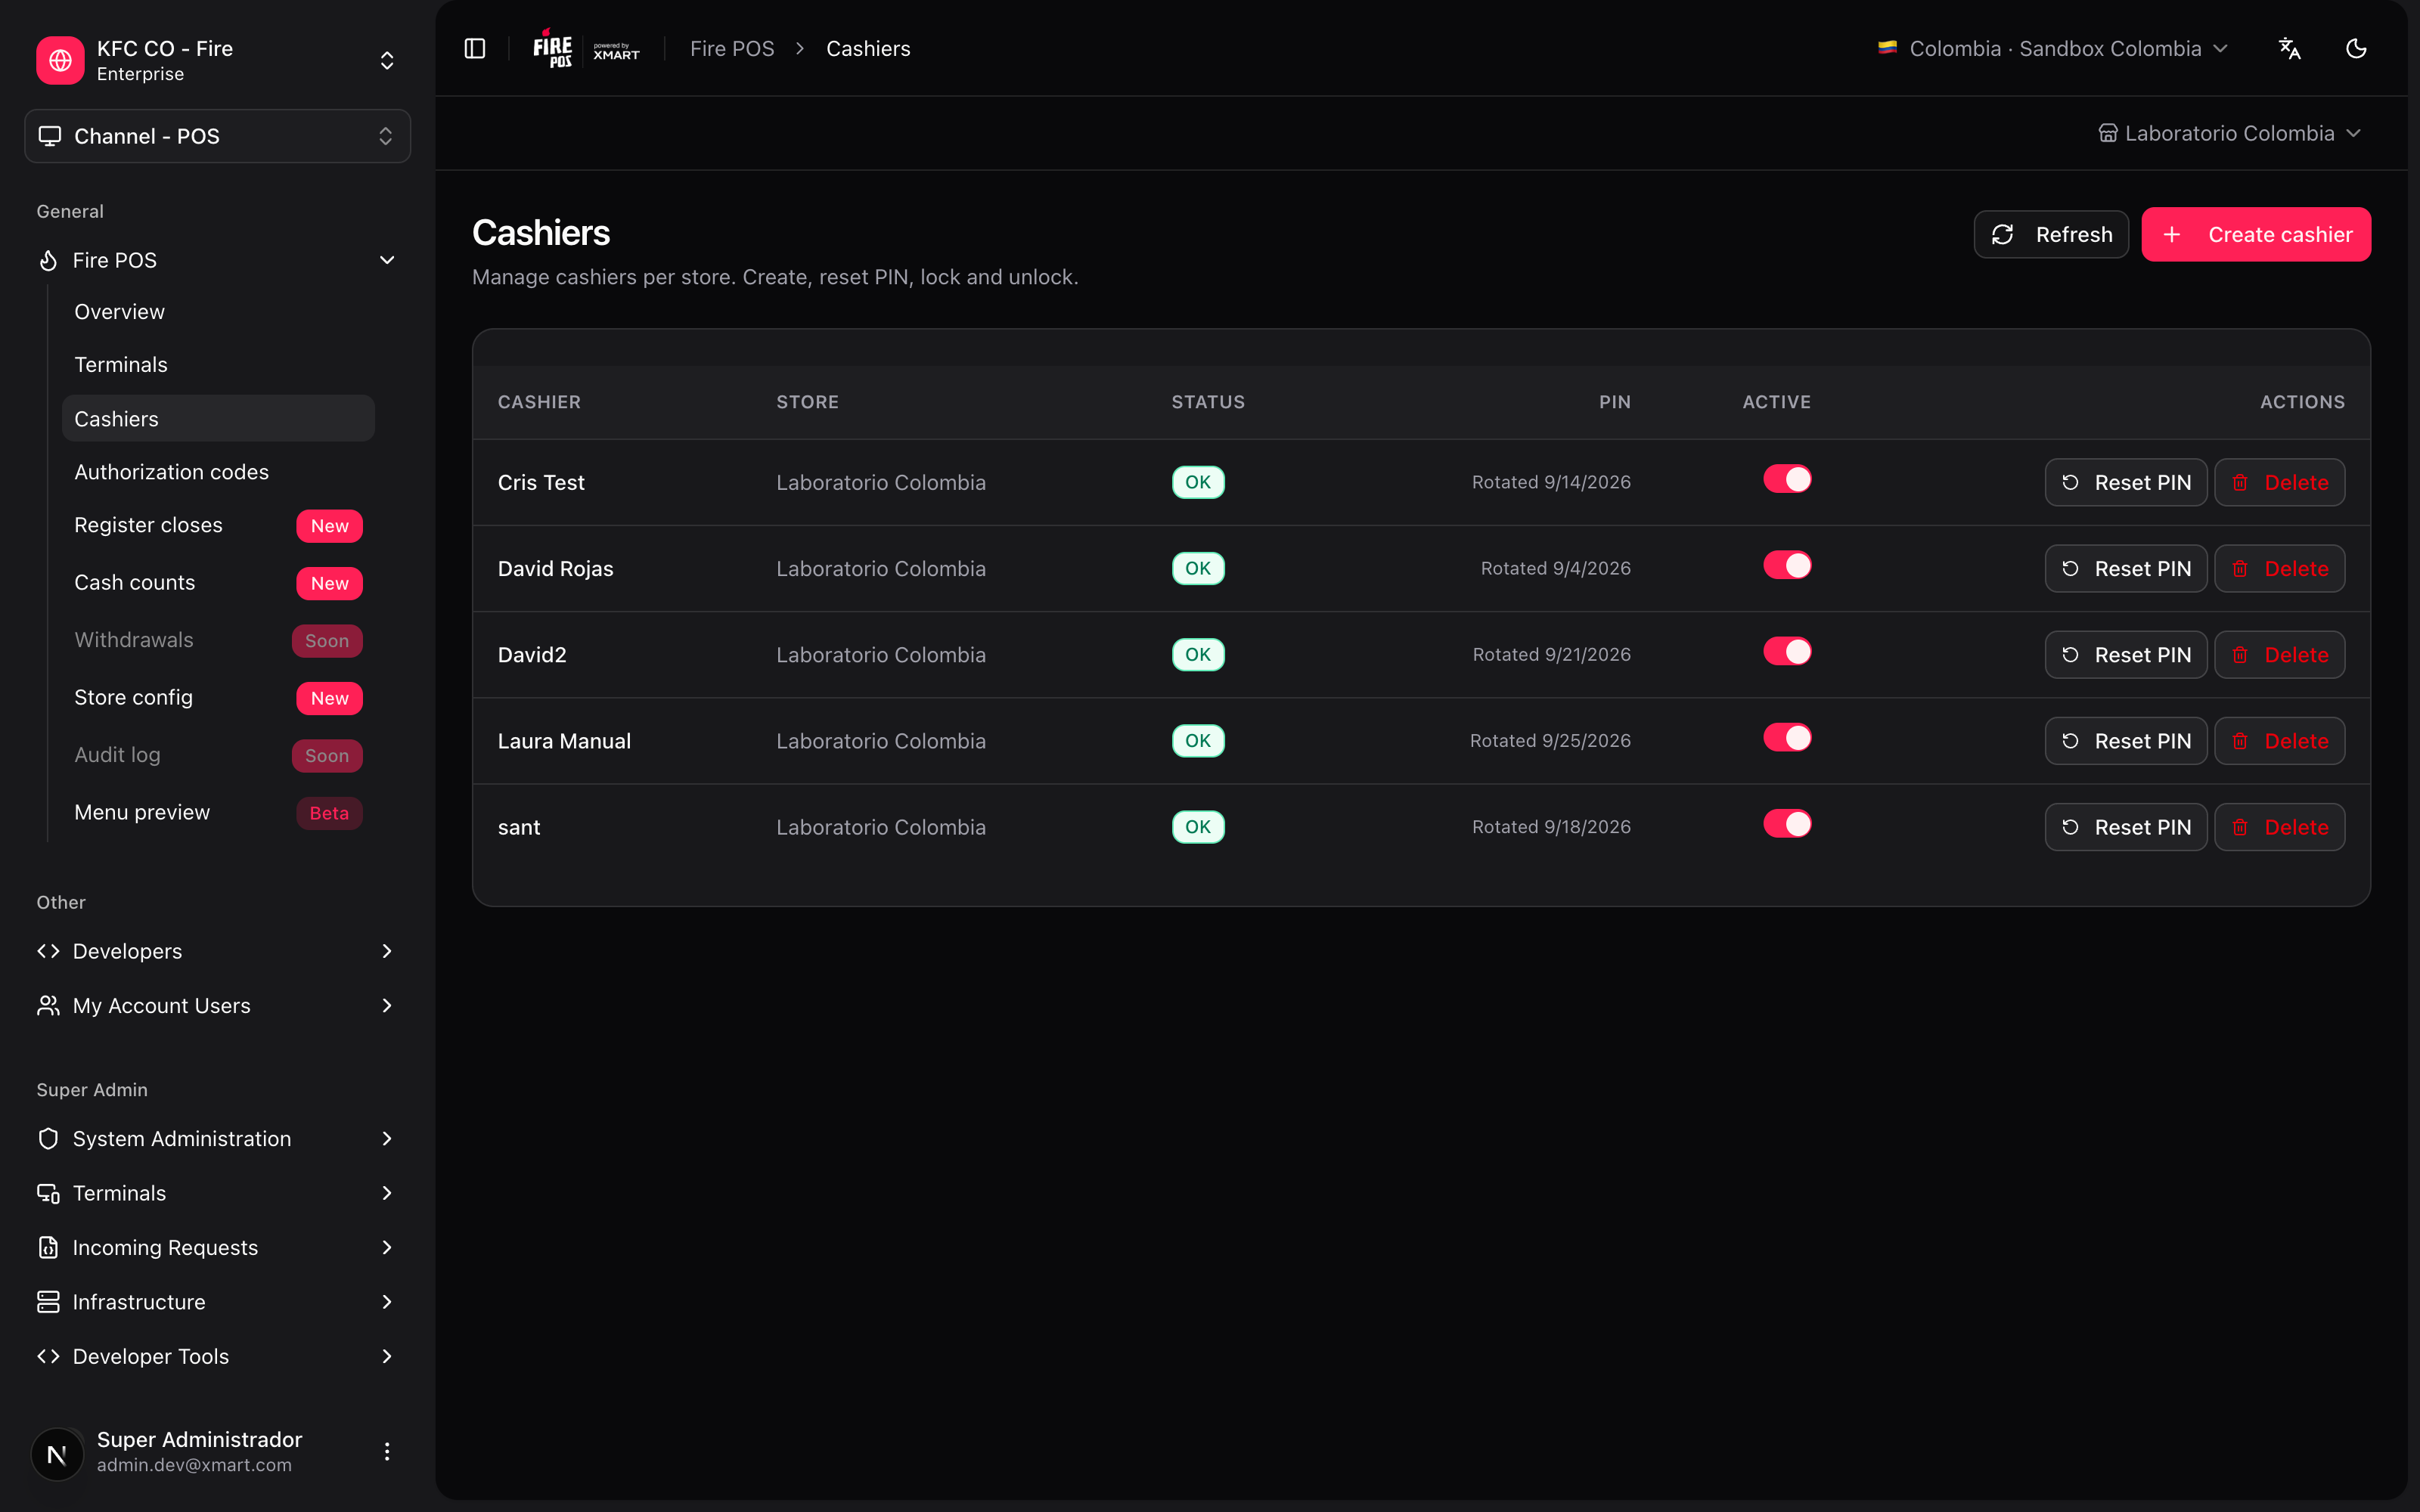Click the Incoming Requests file icon

[x=48, y=1247]
